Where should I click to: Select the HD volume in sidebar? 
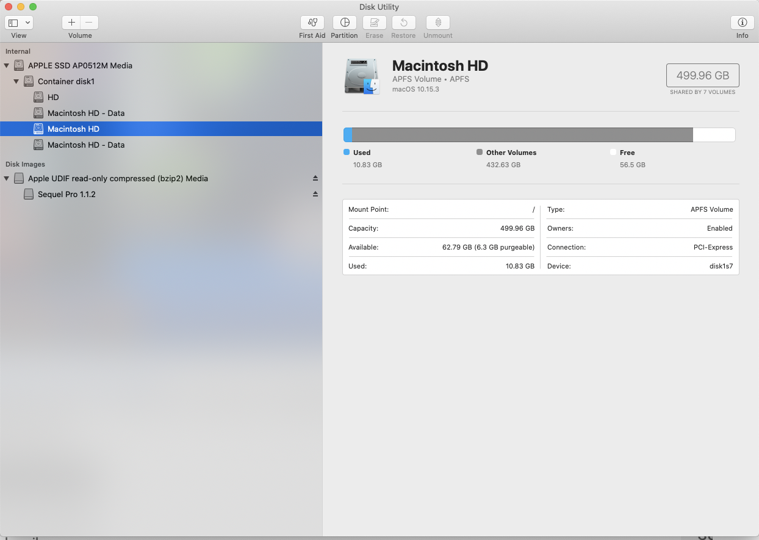click(x=161, y=97)
